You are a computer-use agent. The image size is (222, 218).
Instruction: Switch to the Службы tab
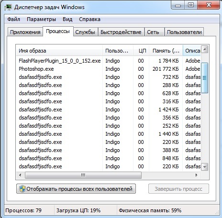click(85, 32)
